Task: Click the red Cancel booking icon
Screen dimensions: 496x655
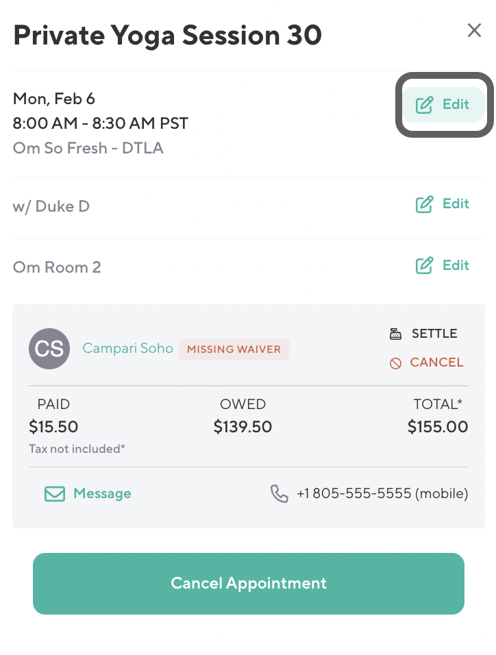Action: coord(395,364)
